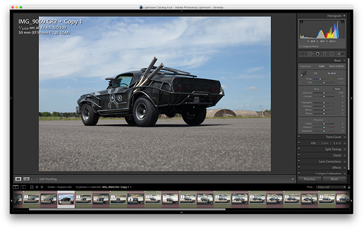Click the Exposure slider handle
This screenshot has width=363, height=229.
324,92
